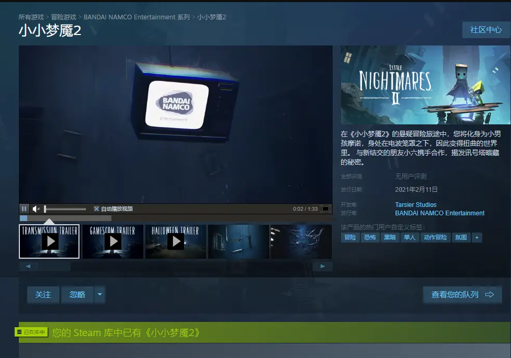This screenshot has height=358, width=511.
Task: Open the hanging door screenshot thumbnail
Action: click(239, 241)
